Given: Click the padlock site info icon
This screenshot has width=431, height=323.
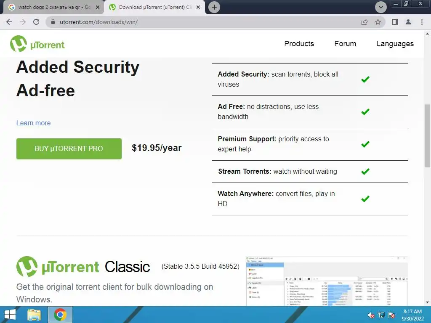Looking at the screenshot, I should pos(53,22).
